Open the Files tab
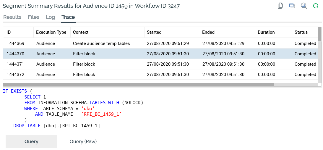 click(x=33, y=17)
